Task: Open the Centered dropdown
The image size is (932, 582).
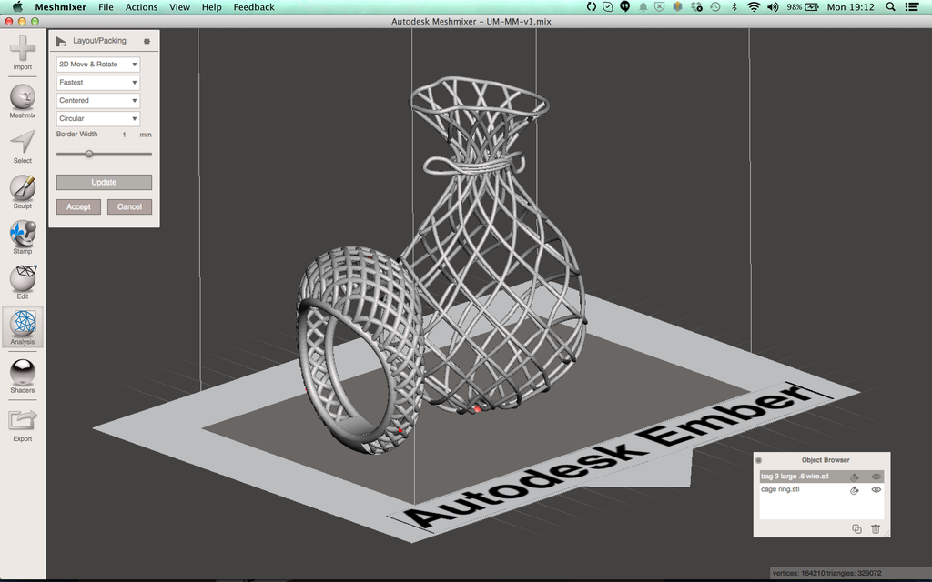Action: 98,100
